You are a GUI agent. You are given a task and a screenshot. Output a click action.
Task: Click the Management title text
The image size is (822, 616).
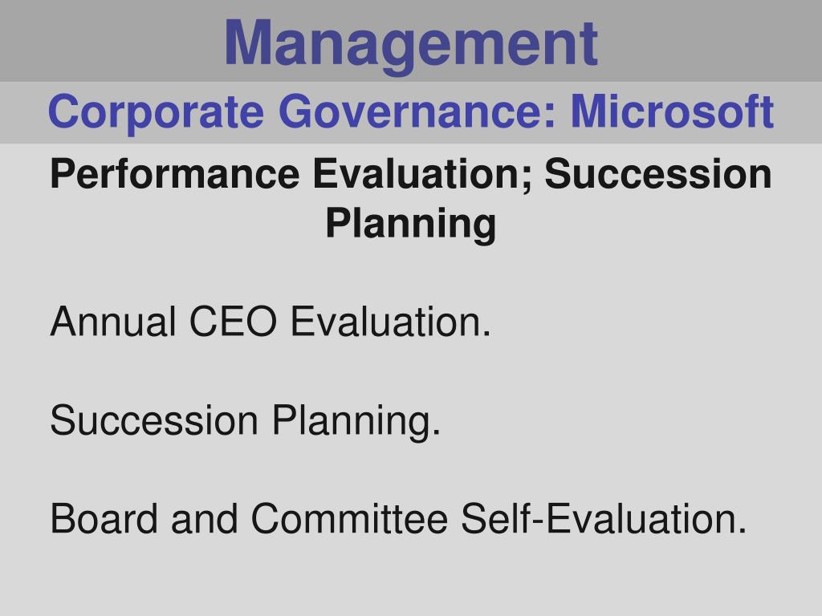(411, 44)
